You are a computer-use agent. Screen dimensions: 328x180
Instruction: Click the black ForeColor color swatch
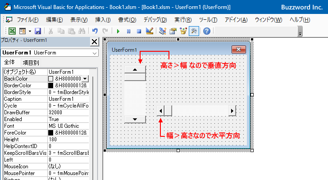click(x=50, y=133)
